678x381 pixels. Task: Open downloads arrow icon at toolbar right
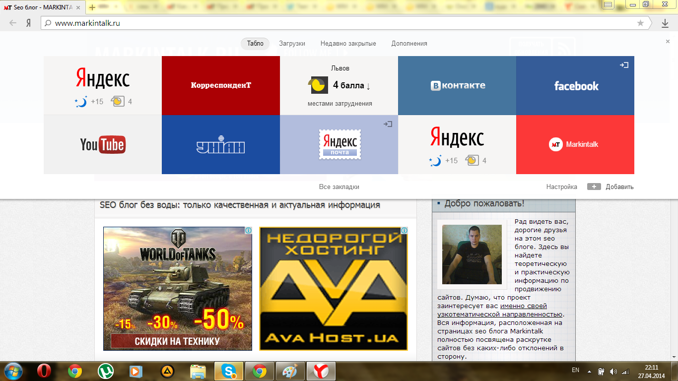[x=665, y=23]
